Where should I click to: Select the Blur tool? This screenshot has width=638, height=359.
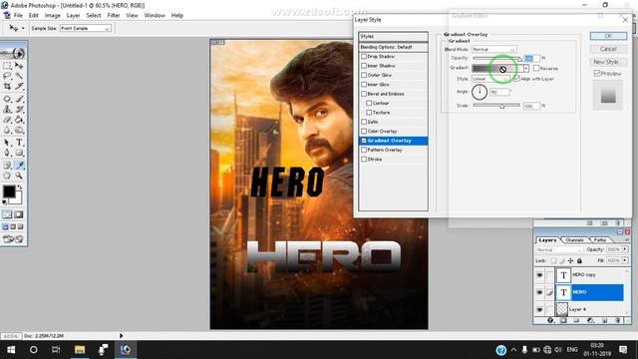pyautogui.click(x=7, y=131)
